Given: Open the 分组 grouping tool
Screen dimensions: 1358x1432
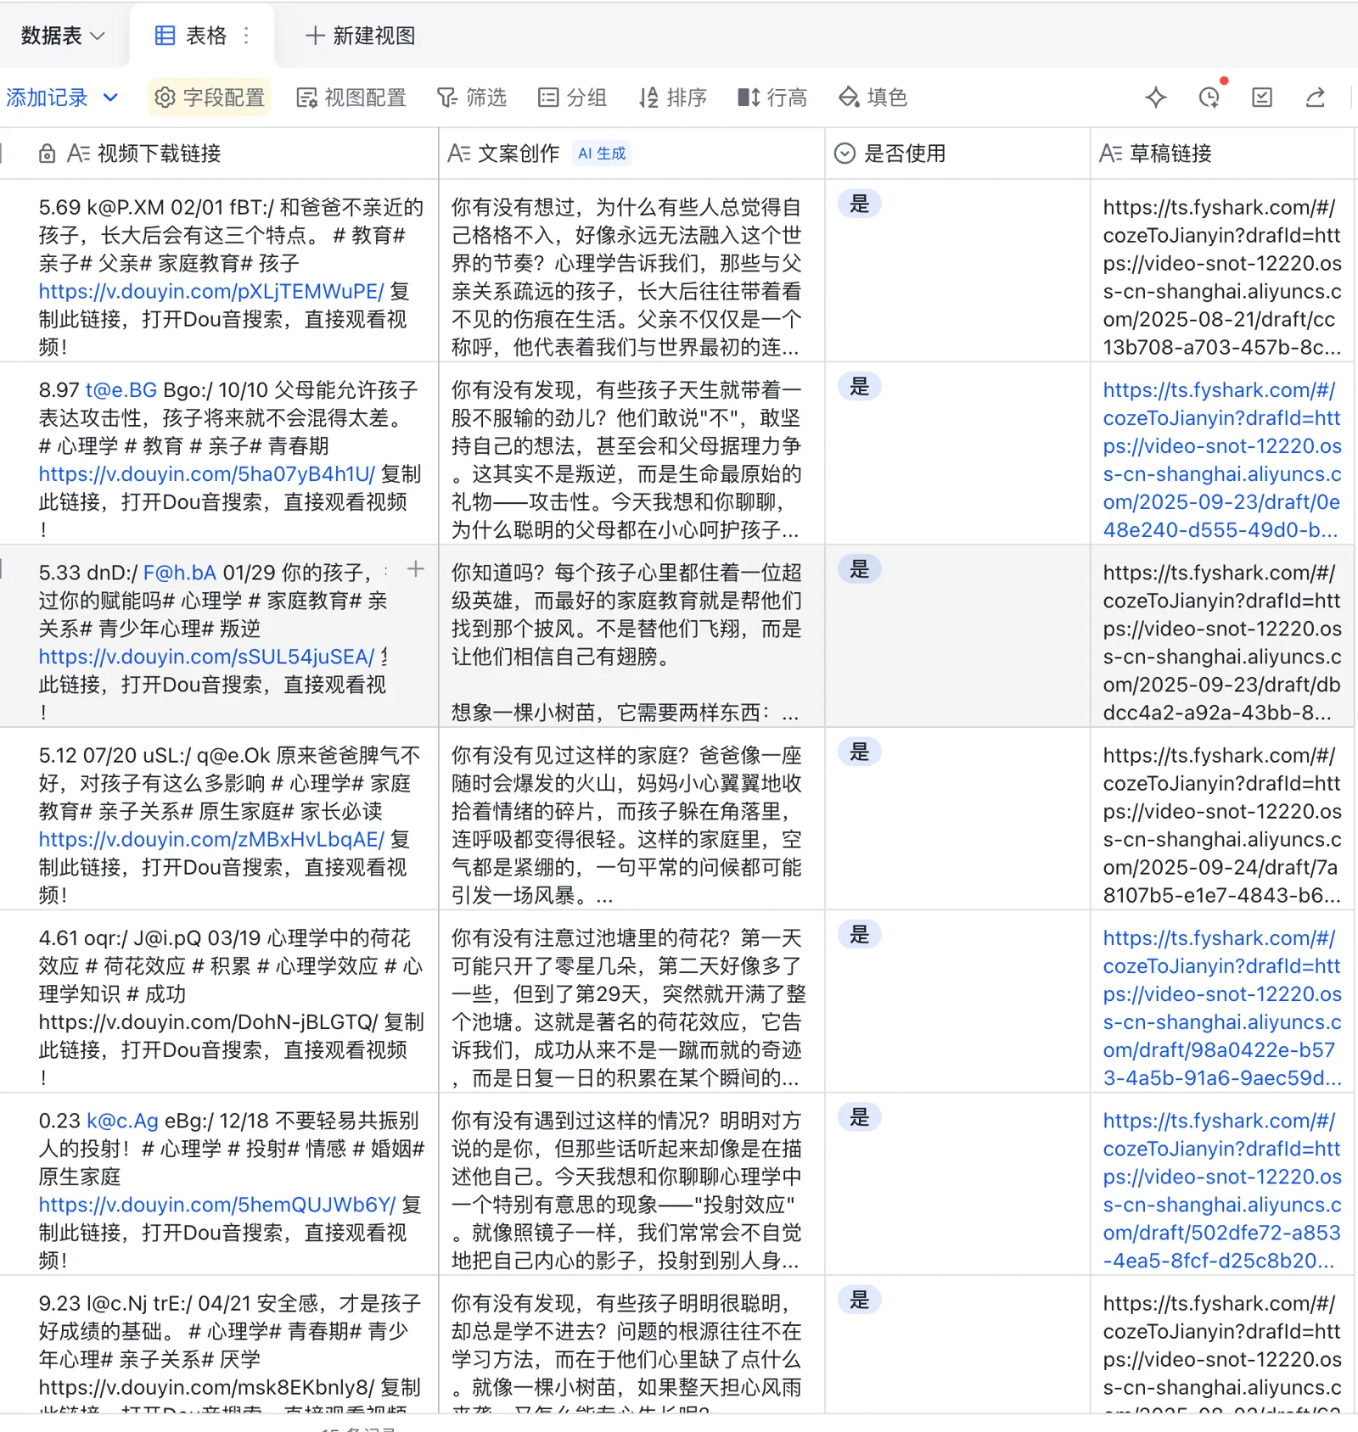Looking at the screenshot, I should 573,98.
